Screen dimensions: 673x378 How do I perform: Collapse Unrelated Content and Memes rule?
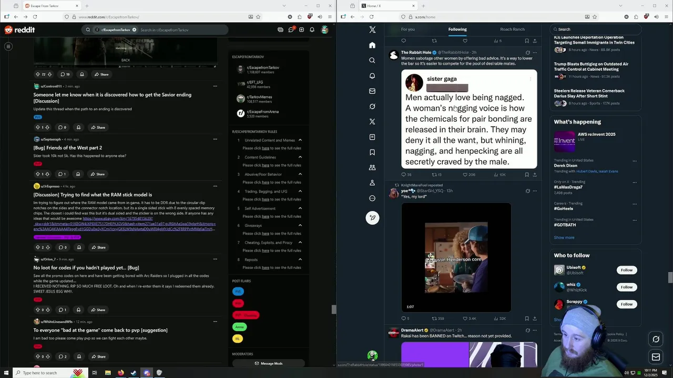300,140
